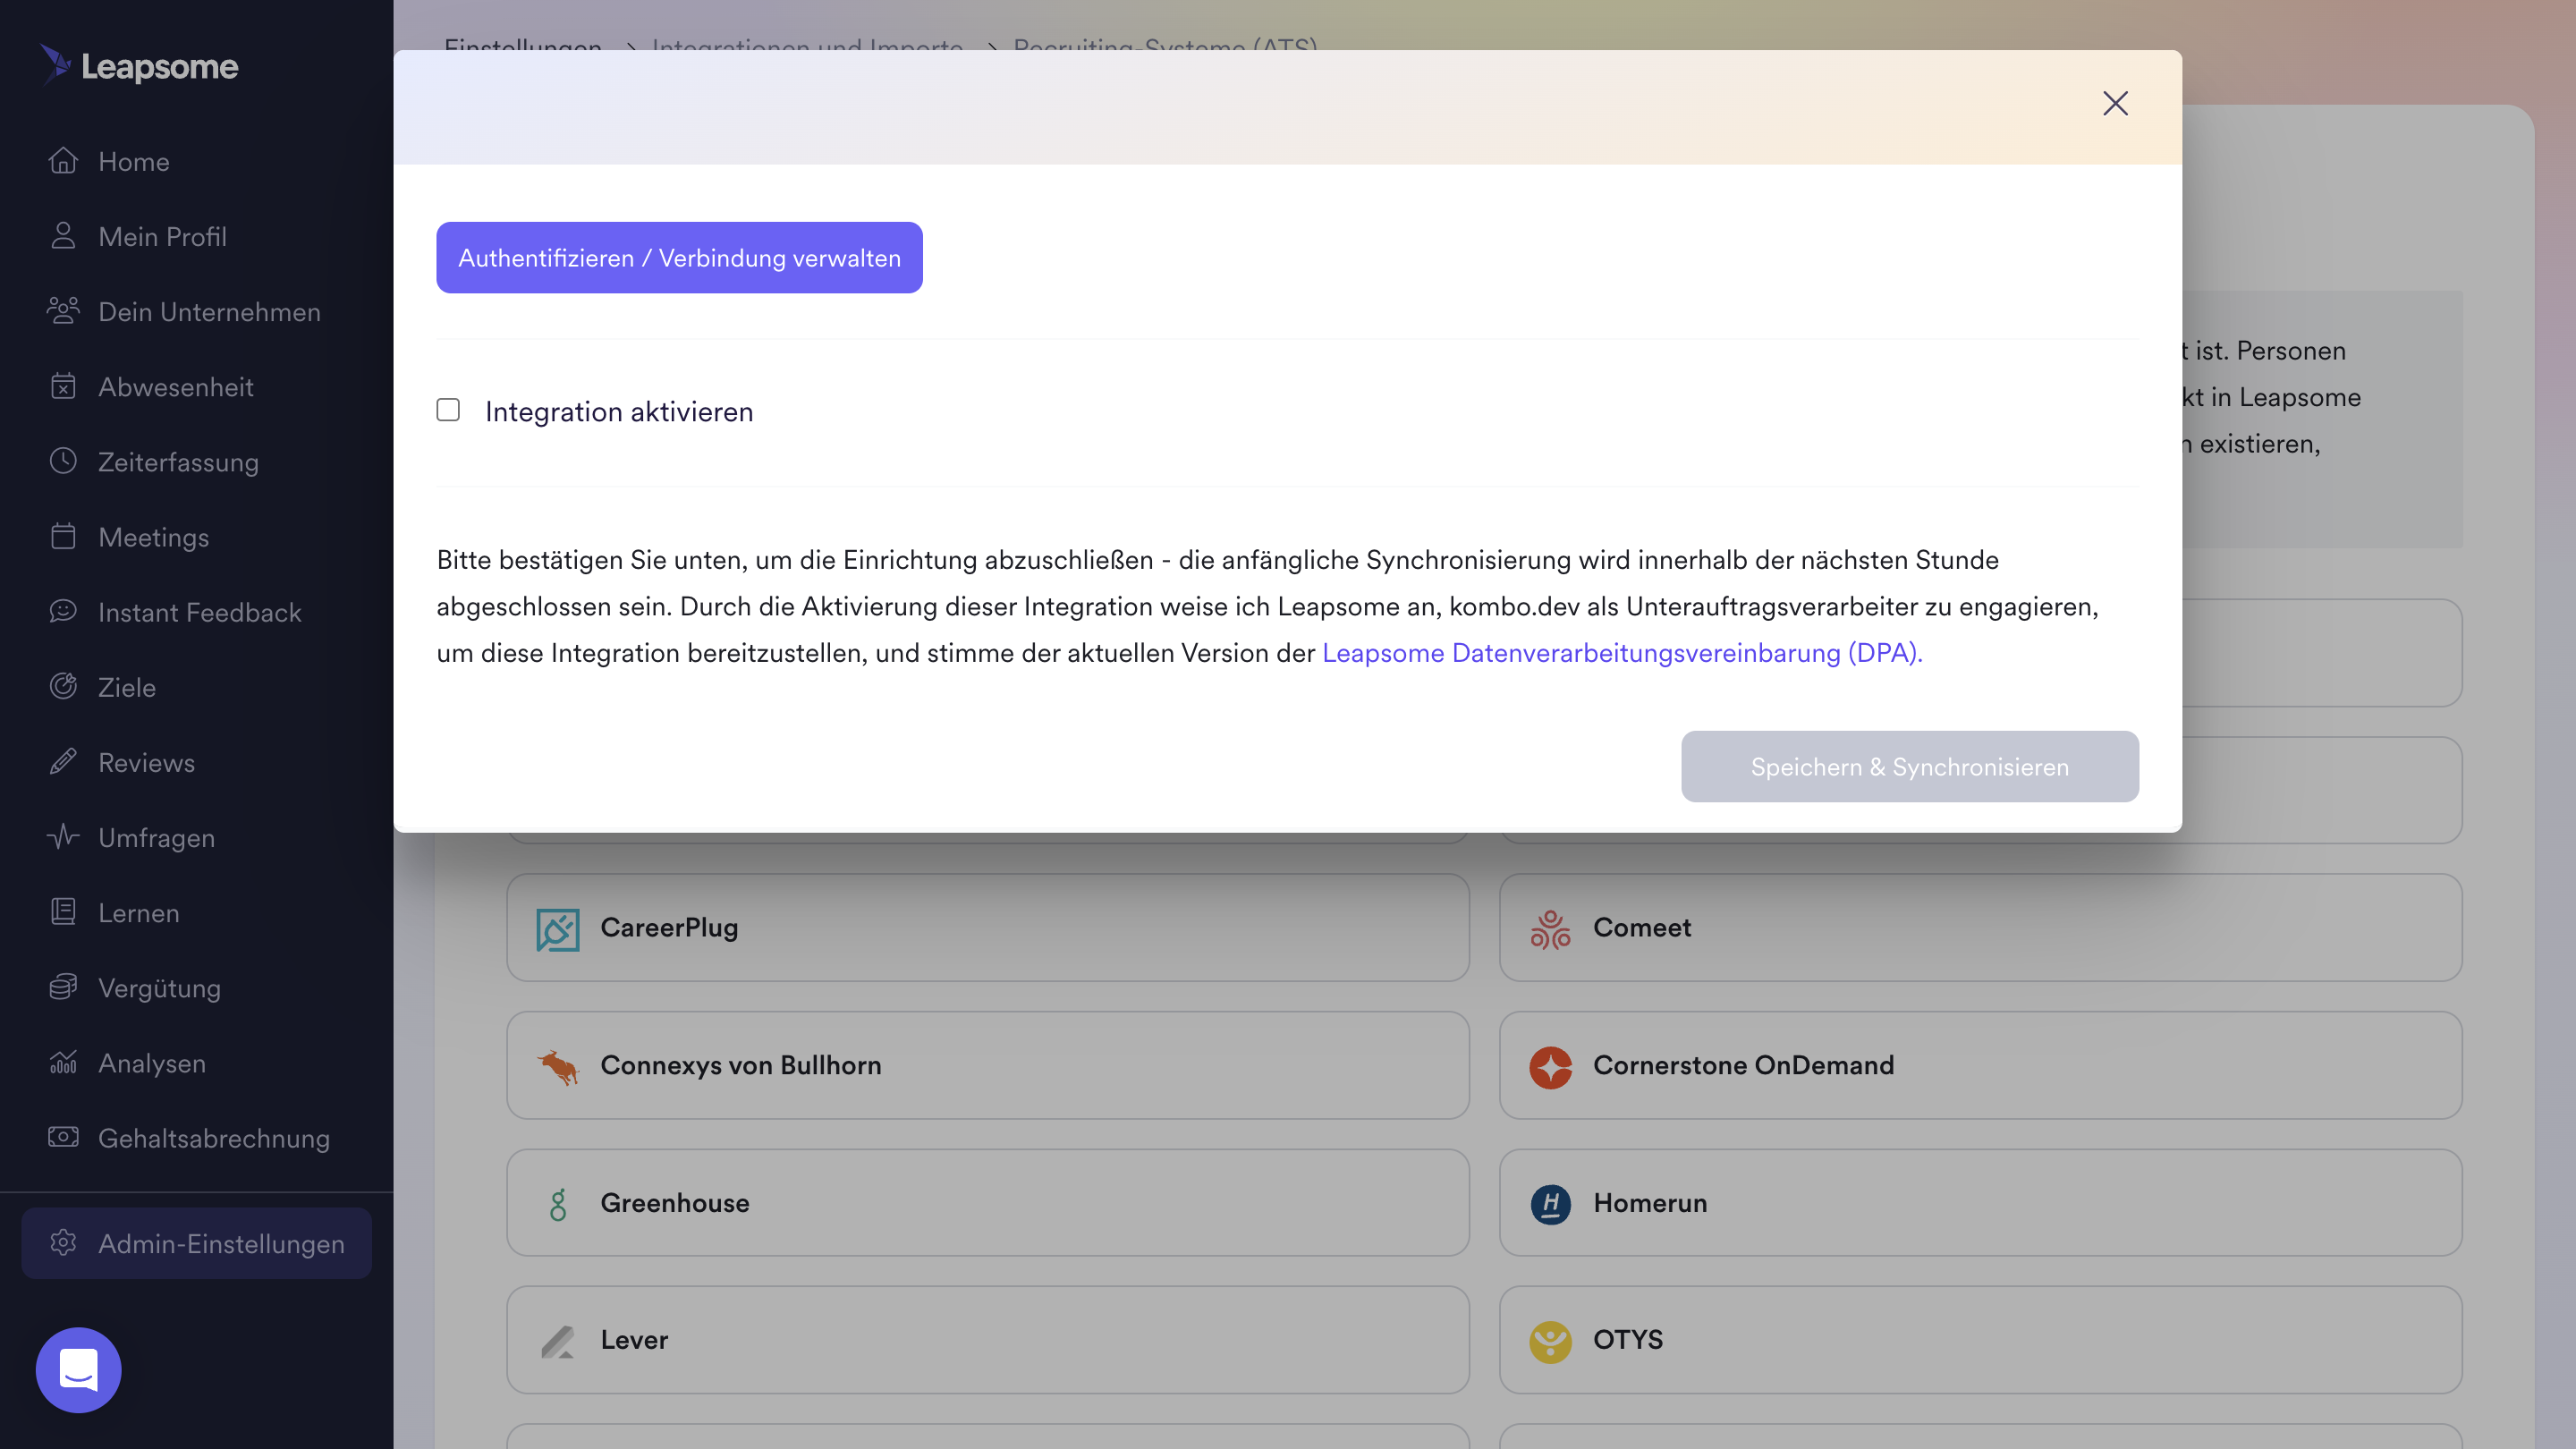Click Speichern & Synchronisieren button
The height and width of the screenshot is (1449, 2576).
(x=1909, y=766)
